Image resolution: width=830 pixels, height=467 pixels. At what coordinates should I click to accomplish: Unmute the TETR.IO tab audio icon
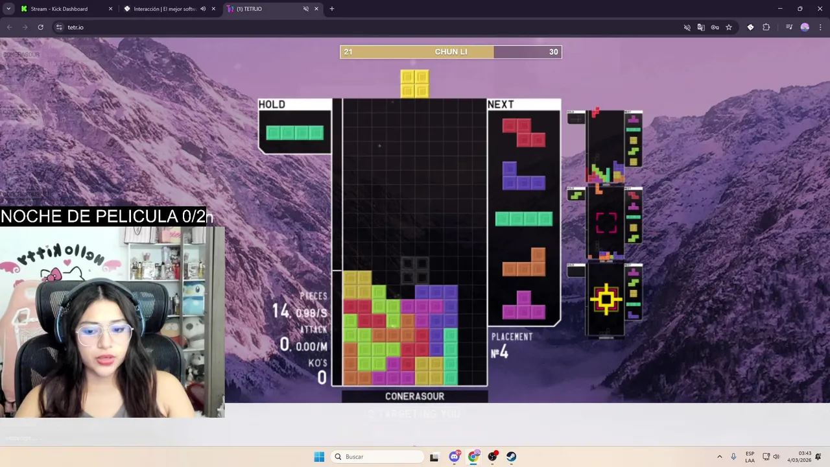[305, 9]
